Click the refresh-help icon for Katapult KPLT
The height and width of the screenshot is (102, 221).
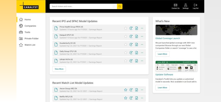click(x=131, y=36)
